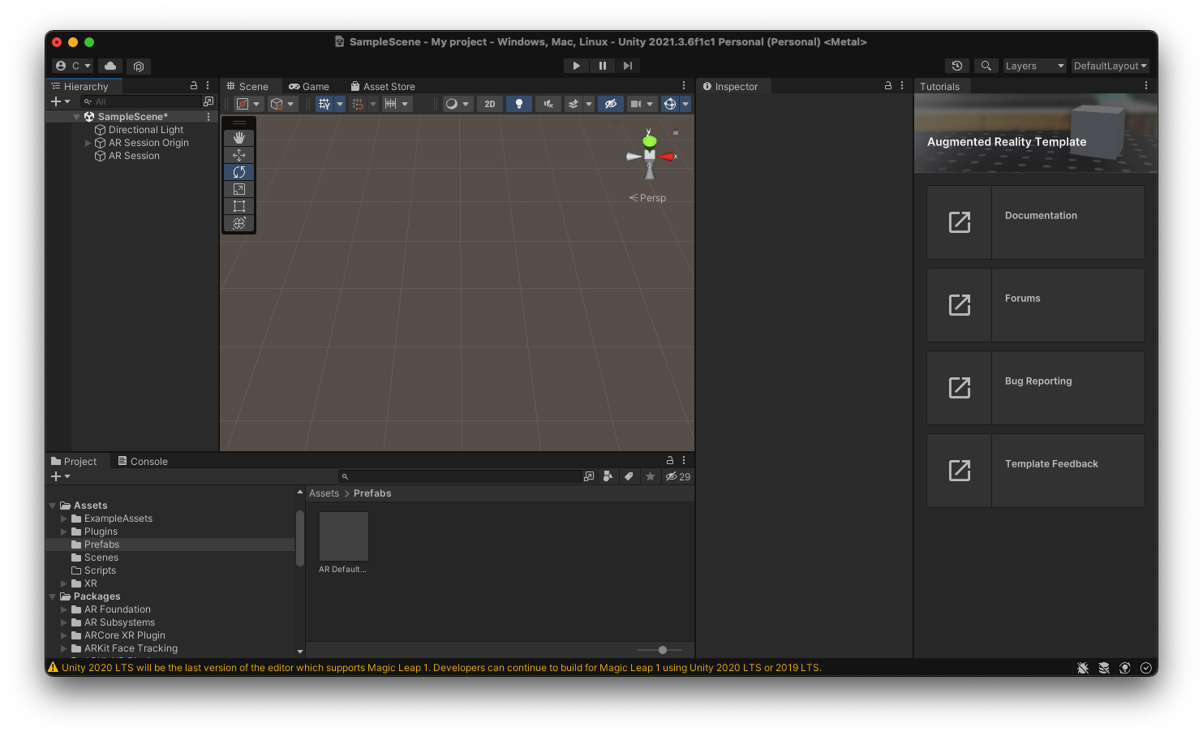Viewport: 1203px width, 736px height.
Task: Select the AR Default prefab thumbnail
Action: [x=344, y=536]
